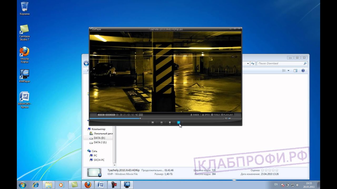Open Explorer help button
The height and width of the screenshot is (189, 337).
tap(303, 71)
